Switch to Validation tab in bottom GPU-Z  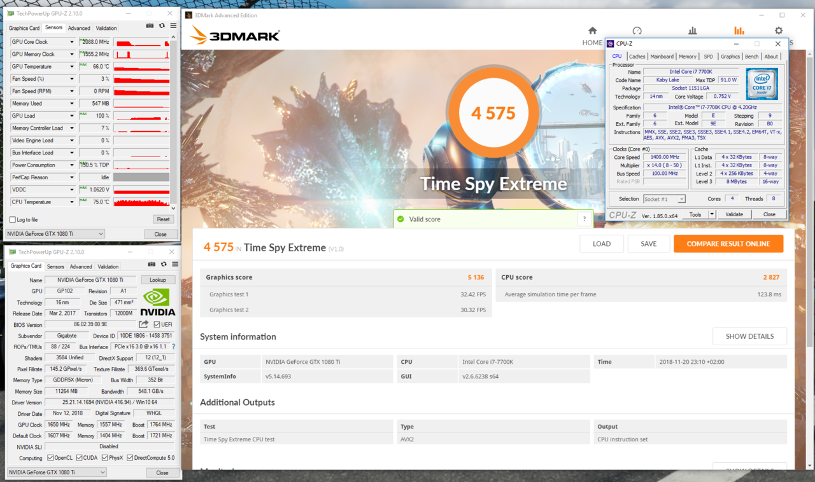coord(108,266)
